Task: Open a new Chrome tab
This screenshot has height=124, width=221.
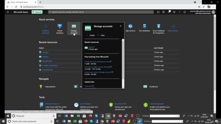Action: pos(40,2)
